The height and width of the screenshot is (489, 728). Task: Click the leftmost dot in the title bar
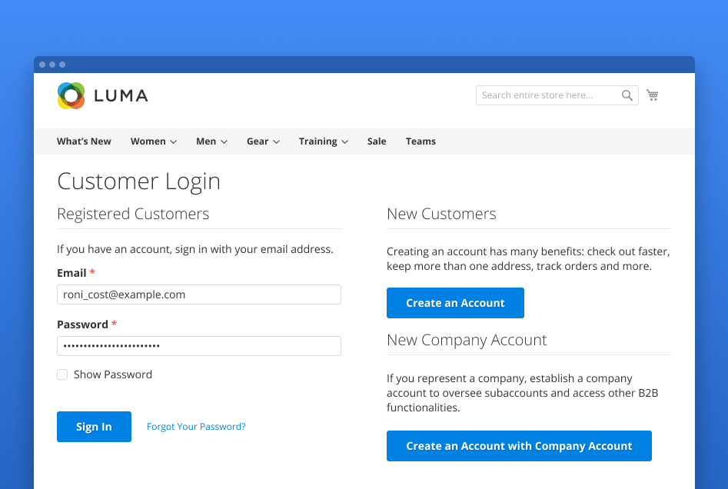(x=42, y=65)
